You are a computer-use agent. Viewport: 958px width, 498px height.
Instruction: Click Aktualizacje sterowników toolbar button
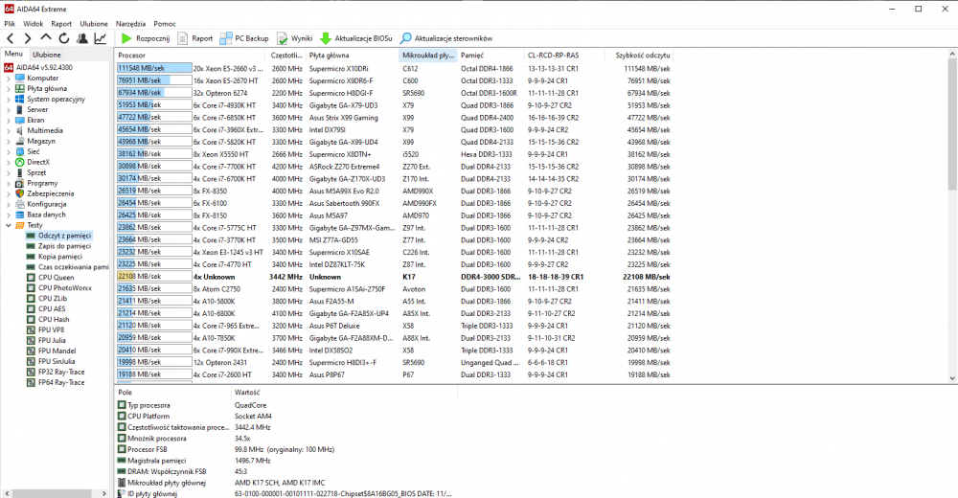(446, 38)
